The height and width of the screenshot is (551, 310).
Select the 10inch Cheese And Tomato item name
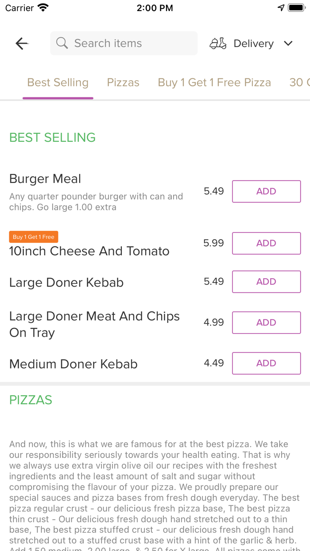tap(89, 251)
